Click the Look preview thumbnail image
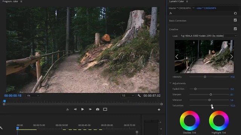The image size is (241, 135). point(204,57)
